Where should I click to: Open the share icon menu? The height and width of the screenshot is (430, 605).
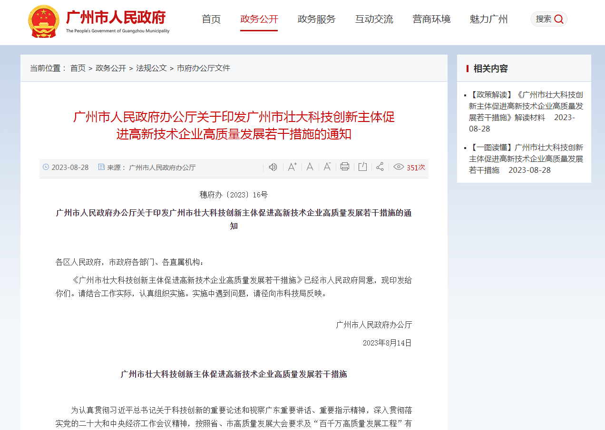click(380, 167)
